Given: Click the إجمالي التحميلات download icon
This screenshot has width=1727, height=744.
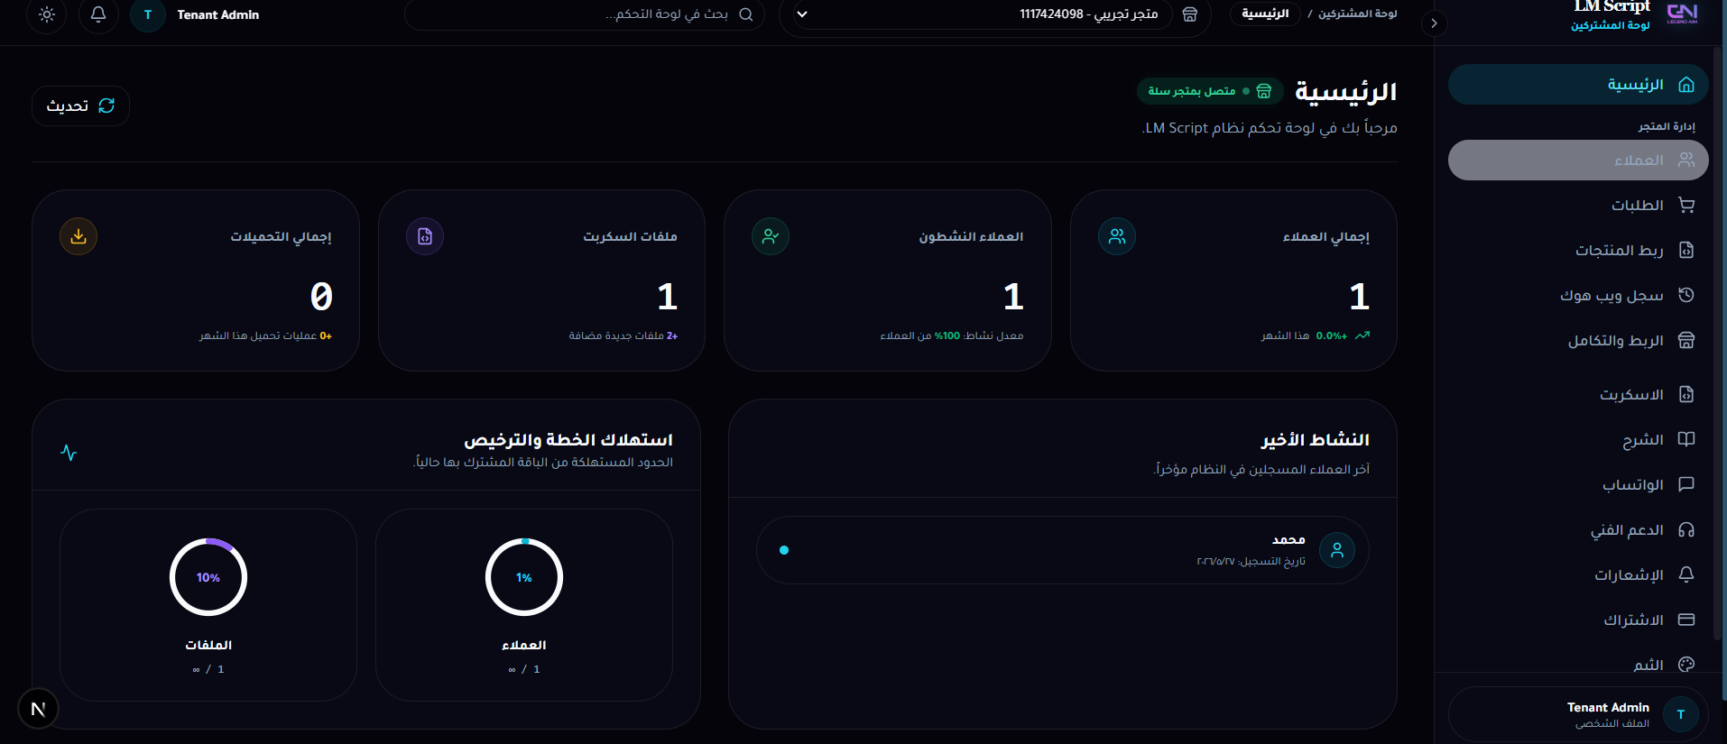Looking at the screenshot, I should tap(78, 236).
